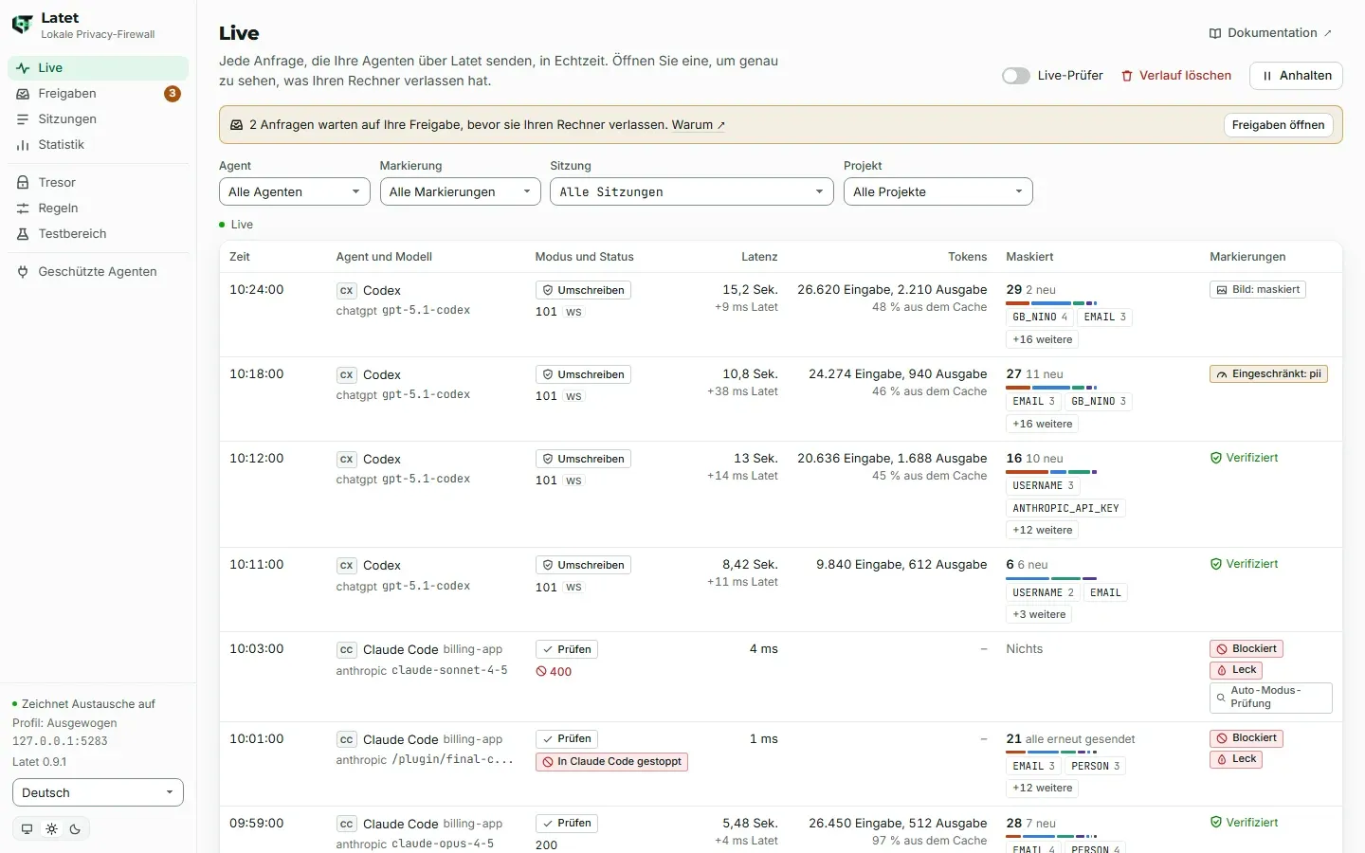The width and height of the screenshot is (1365, 853).
Task: Select the light theme sun icon
Action: click(51, 829)
